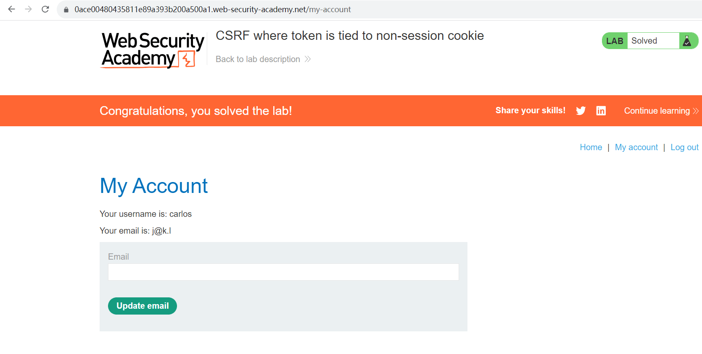
Task: Click into the Email input field
Action: coord(283,272)
